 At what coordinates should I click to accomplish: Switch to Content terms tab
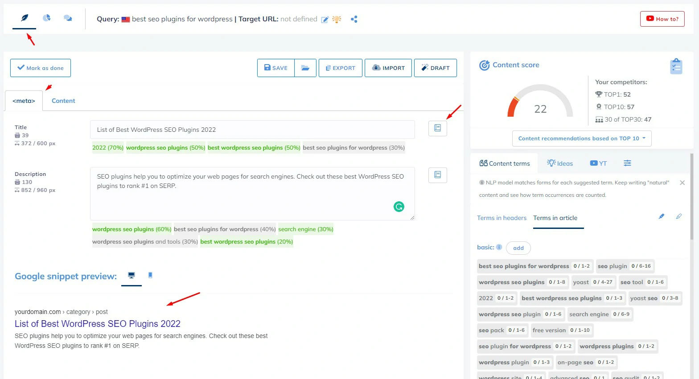[x=505, y=163]
